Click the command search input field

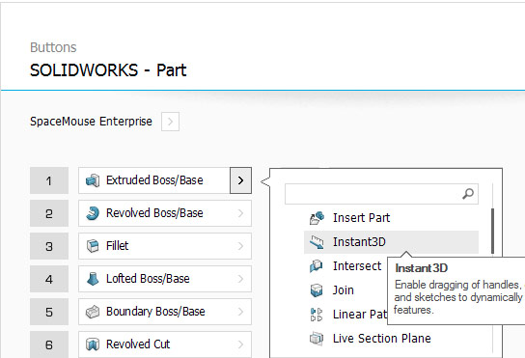pyautogui.click(x=381, y=194)
